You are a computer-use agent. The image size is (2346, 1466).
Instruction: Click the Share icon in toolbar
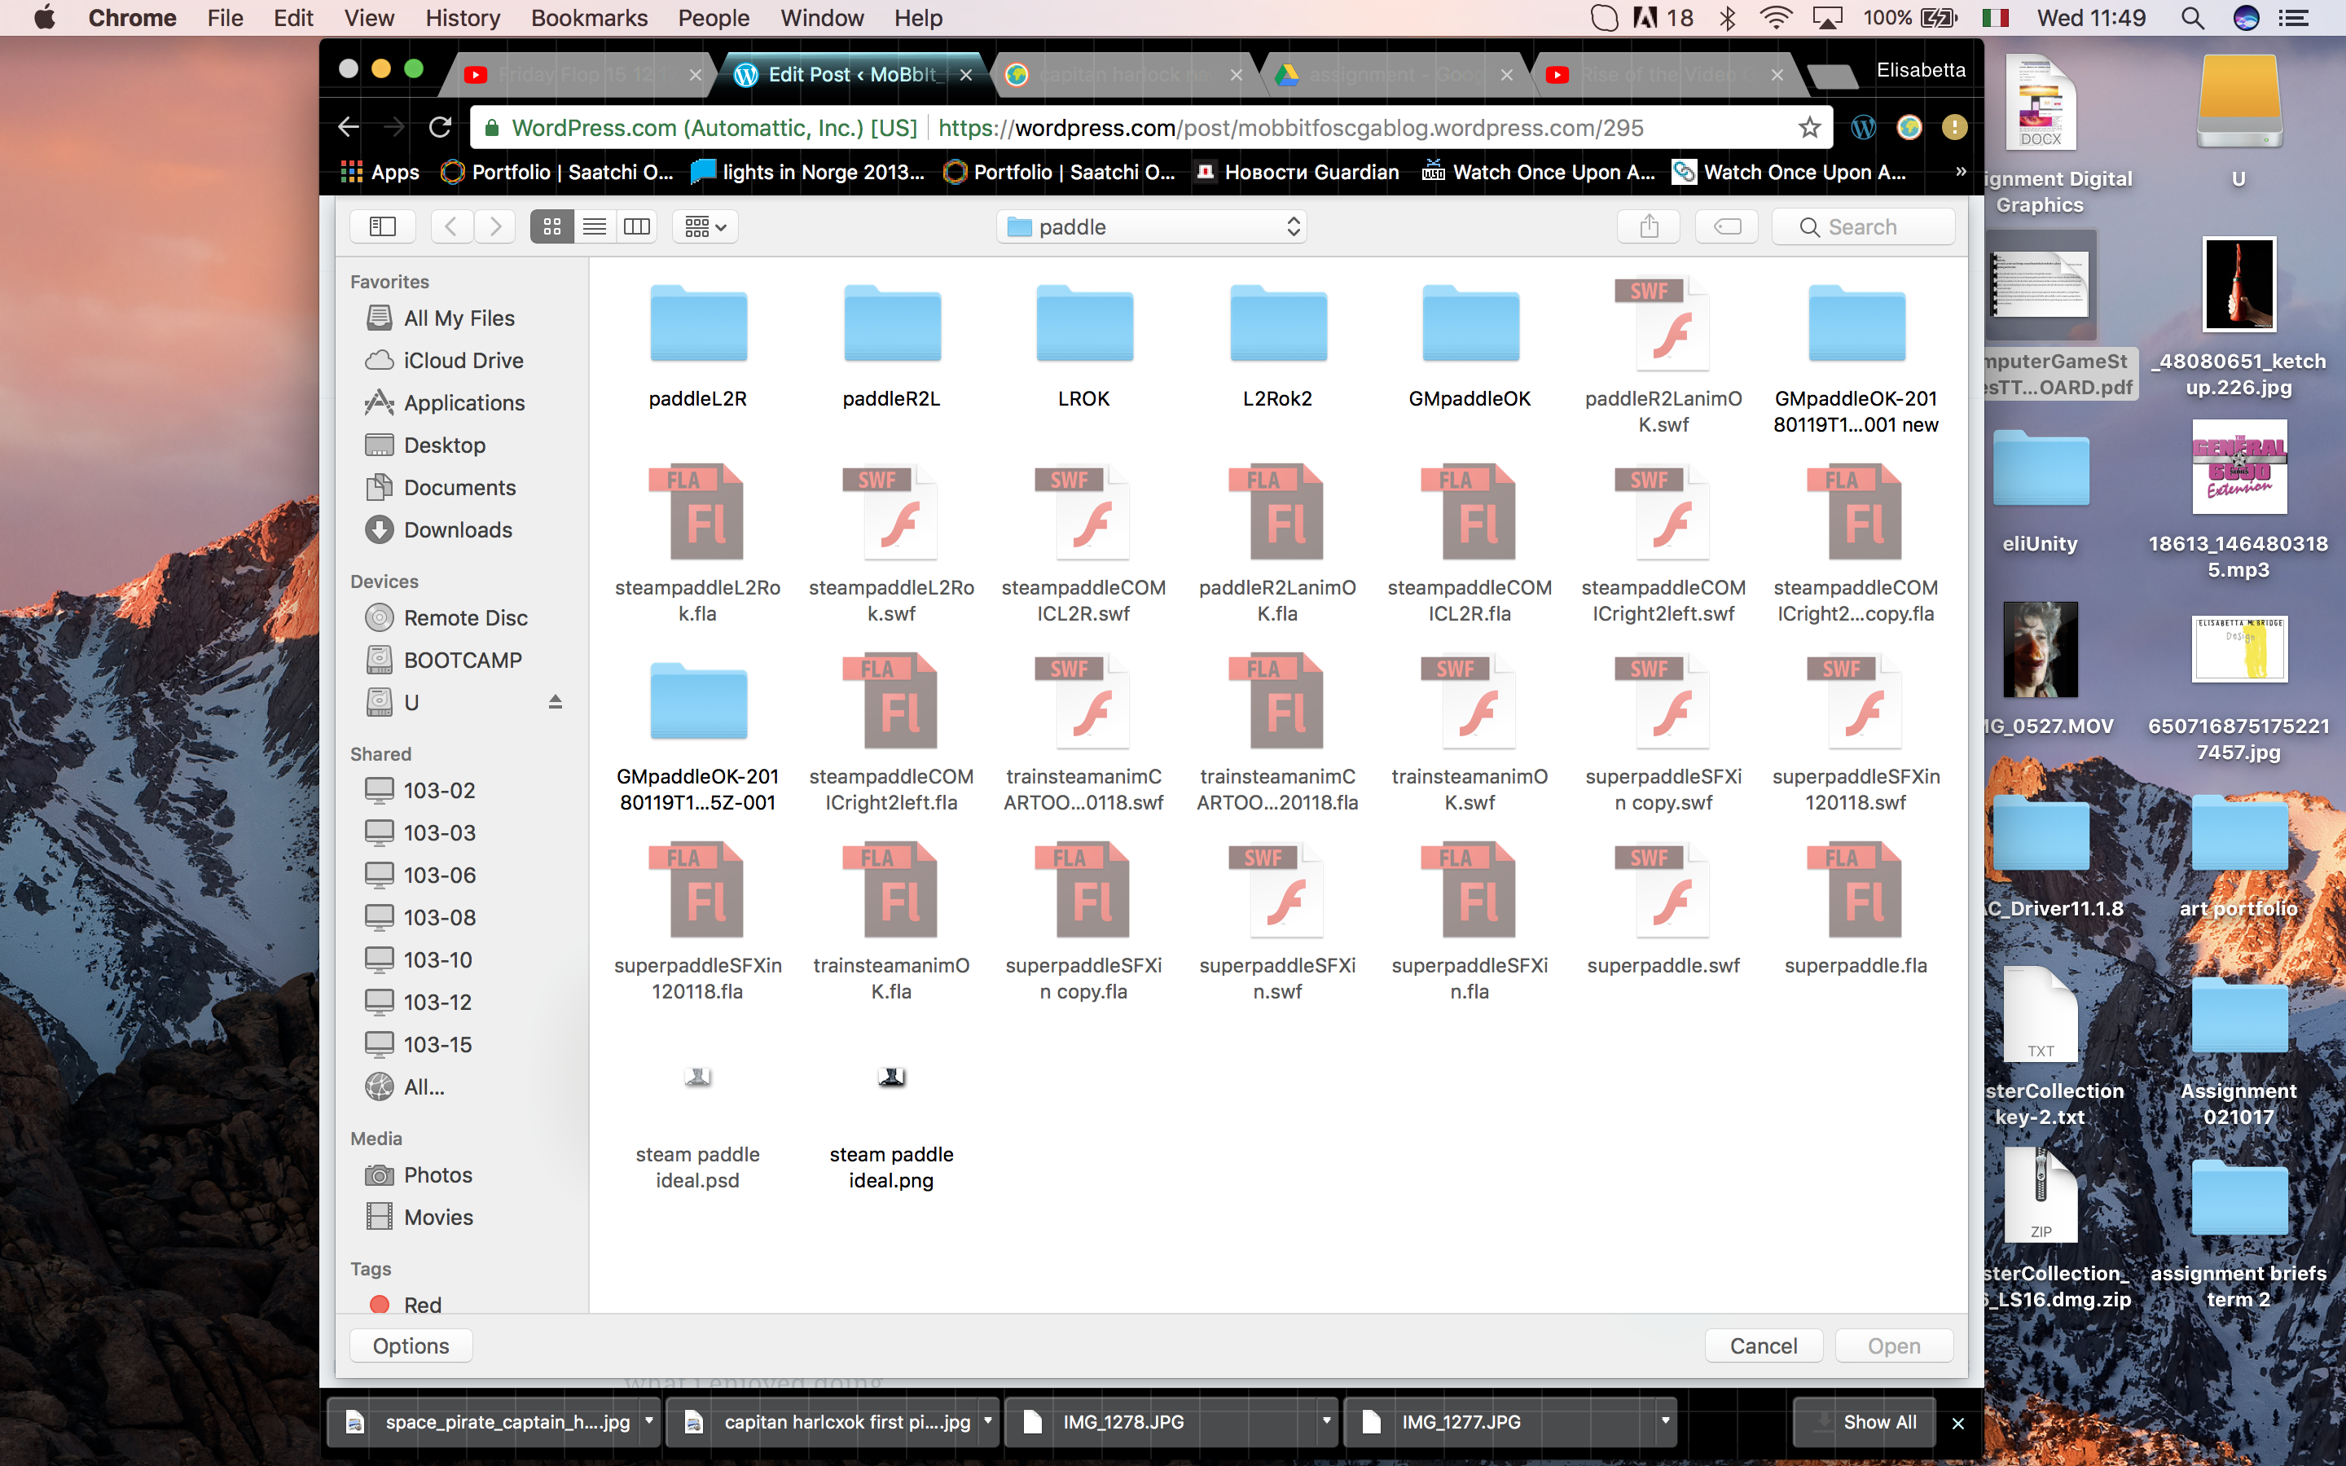[1649, 226]
